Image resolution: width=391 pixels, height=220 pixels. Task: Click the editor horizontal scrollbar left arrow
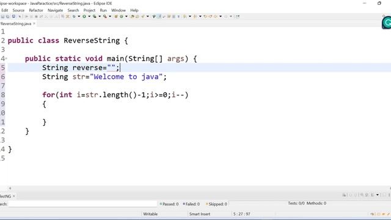point(10,188)
